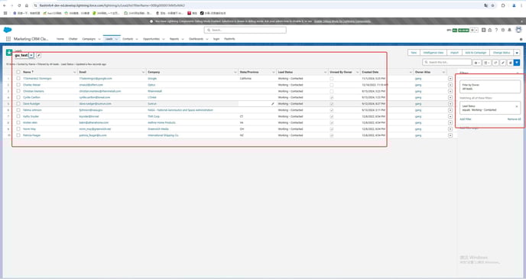526x279 pixels.
Task: Select the checkbox for Patricia Feager
Action: (18, 135)
